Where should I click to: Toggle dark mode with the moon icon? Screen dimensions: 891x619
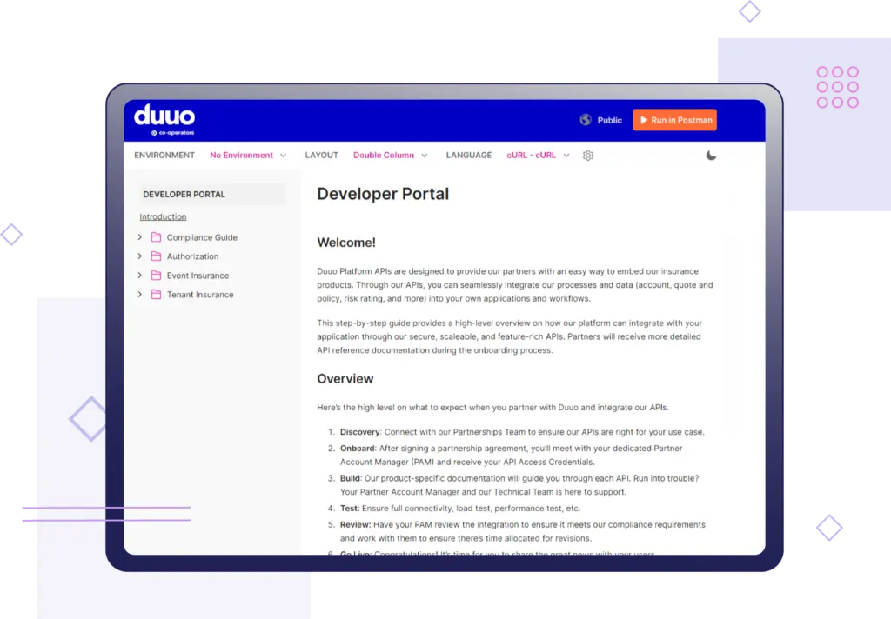pyautogui.click(x=712, y=155)
